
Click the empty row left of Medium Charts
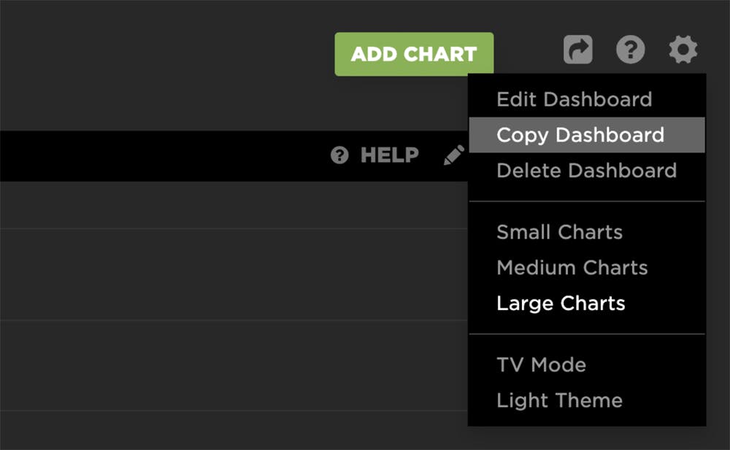(x=219, y=274)
